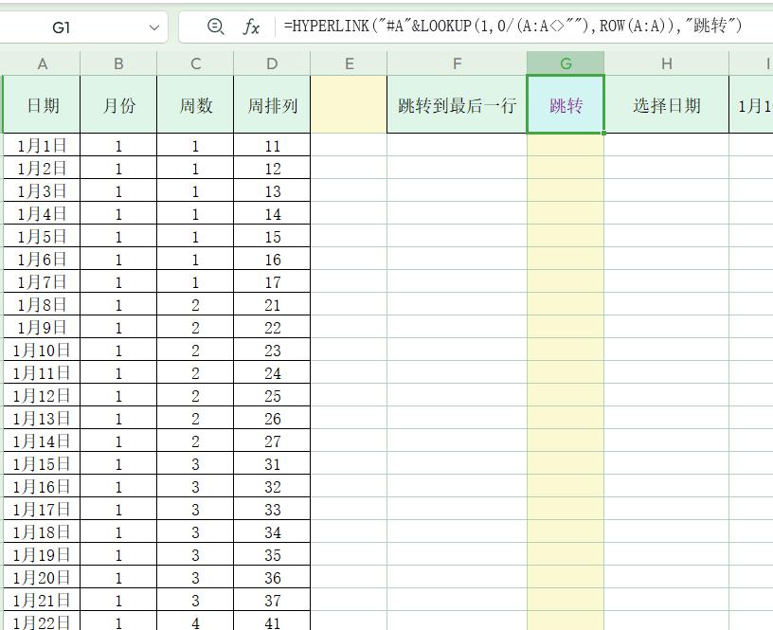The image size is (773, 630).
Task: Select the 周排列 value 35
Action: click(272, 554)
